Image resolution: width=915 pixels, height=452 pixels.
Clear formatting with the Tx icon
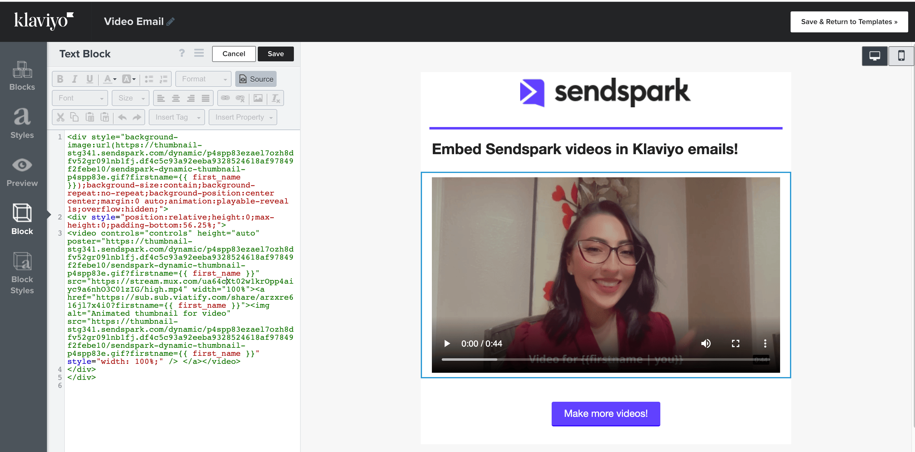click(x=276, y=98)
